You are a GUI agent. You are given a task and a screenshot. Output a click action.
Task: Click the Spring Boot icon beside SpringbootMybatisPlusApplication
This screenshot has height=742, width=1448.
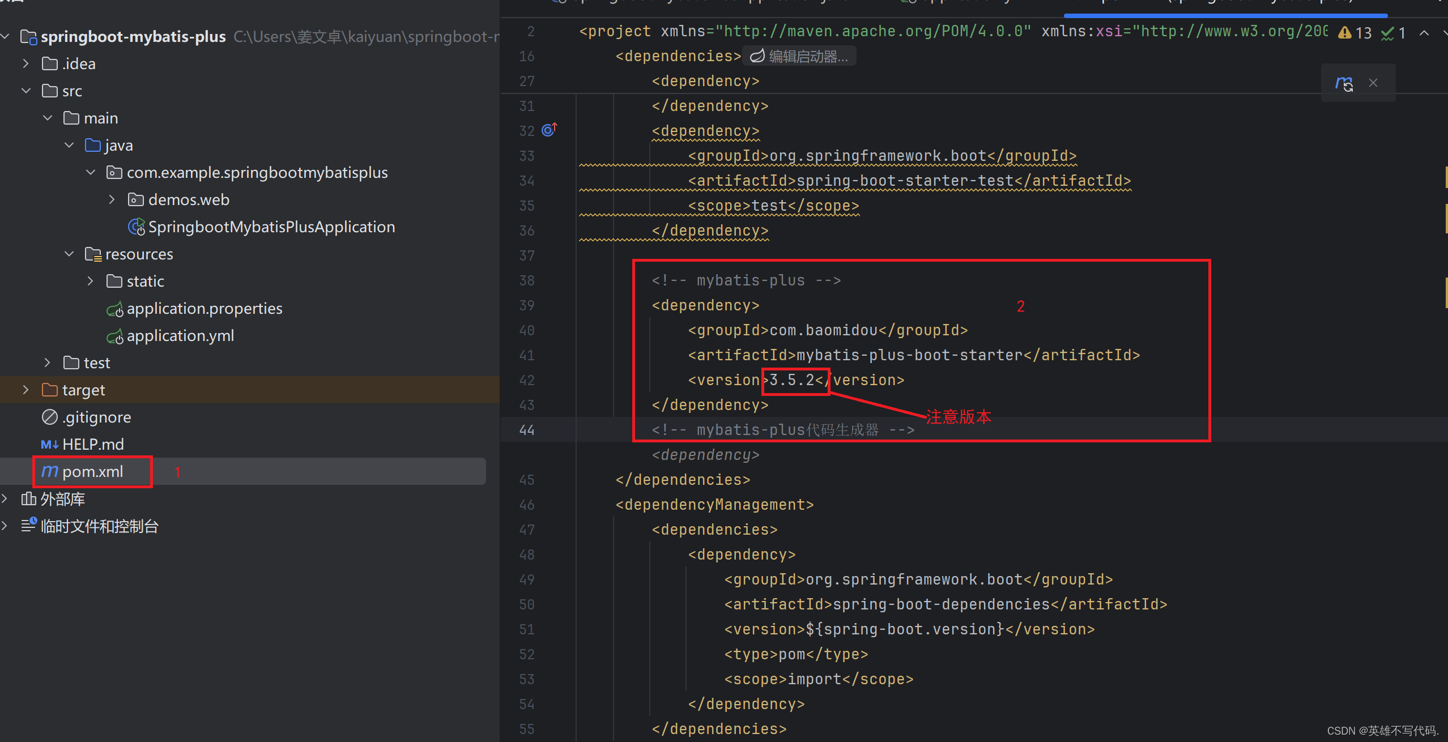(136, 227)
